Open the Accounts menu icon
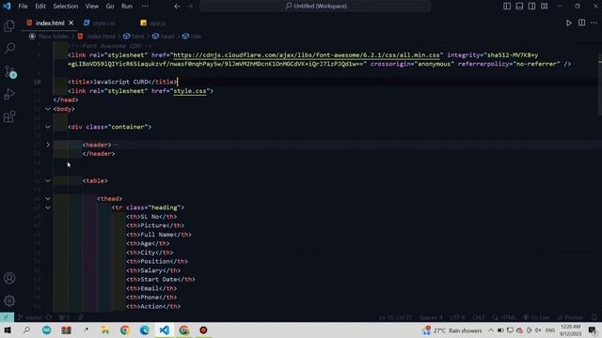The height and width of the screenshot is (338, 602). point(9,278)
